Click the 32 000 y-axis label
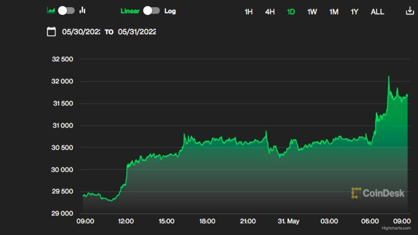 click(62, 82)
